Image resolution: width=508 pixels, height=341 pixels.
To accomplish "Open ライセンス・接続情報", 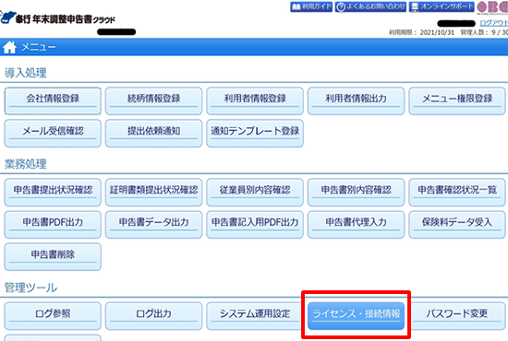I will pyautogui.click(x=356, y=316).
